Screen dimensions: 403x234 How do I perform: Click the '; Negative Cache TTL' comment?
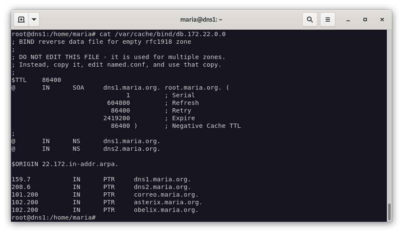(x=203, y=126)
